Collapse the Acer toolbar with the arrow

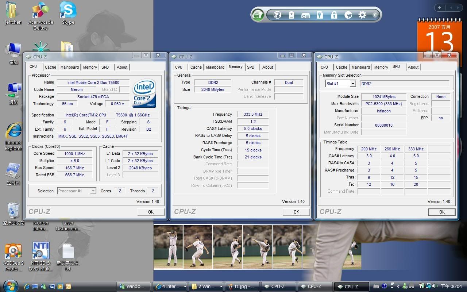[x=375, y=15]
